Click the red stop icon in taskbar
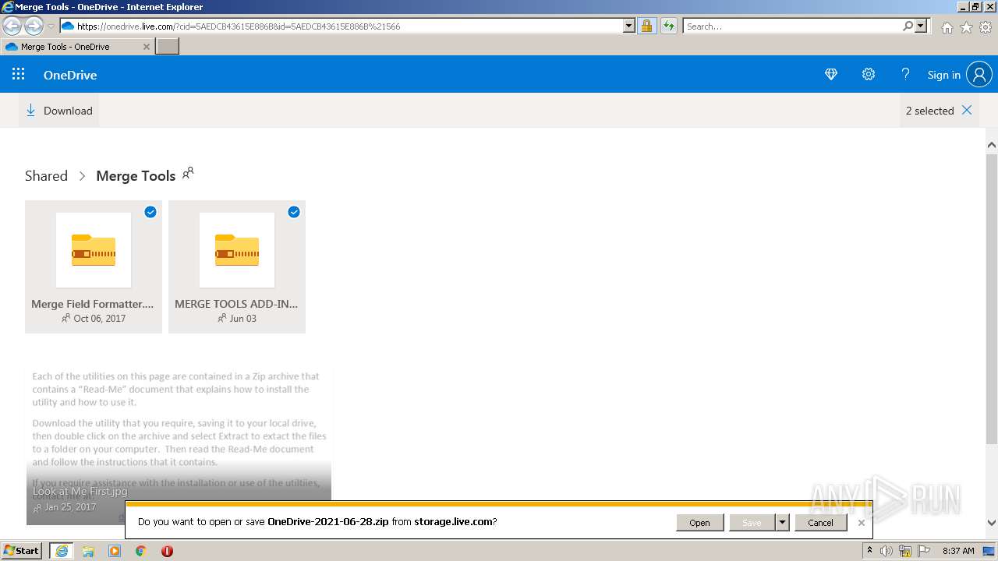The image size is (998, 561). (167, 551)
